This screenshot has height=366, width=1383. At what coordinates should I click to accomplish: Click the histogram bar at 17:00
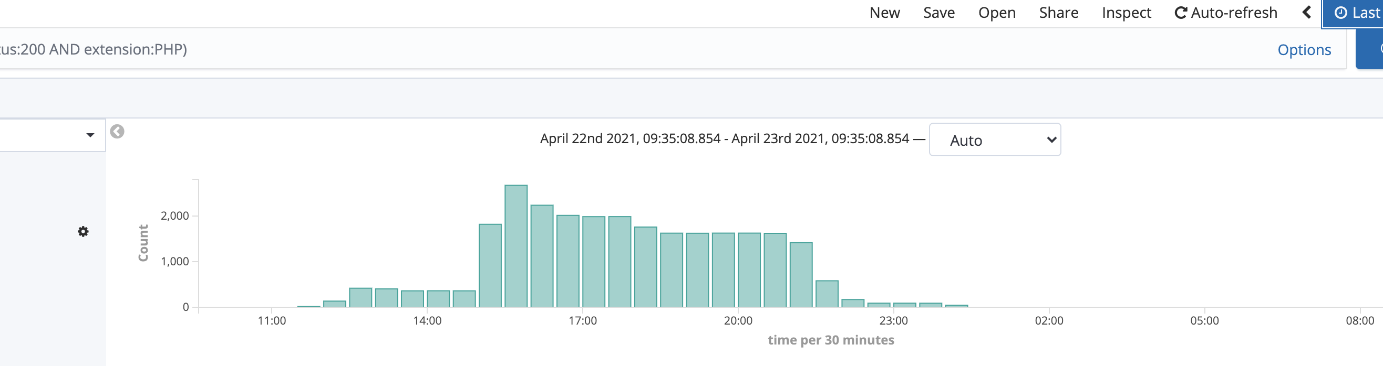pos(593,262)
